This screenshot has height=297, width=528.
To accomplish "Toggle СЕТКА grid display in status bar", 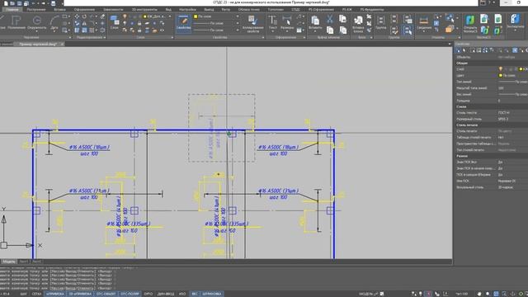I will point(36,294).
